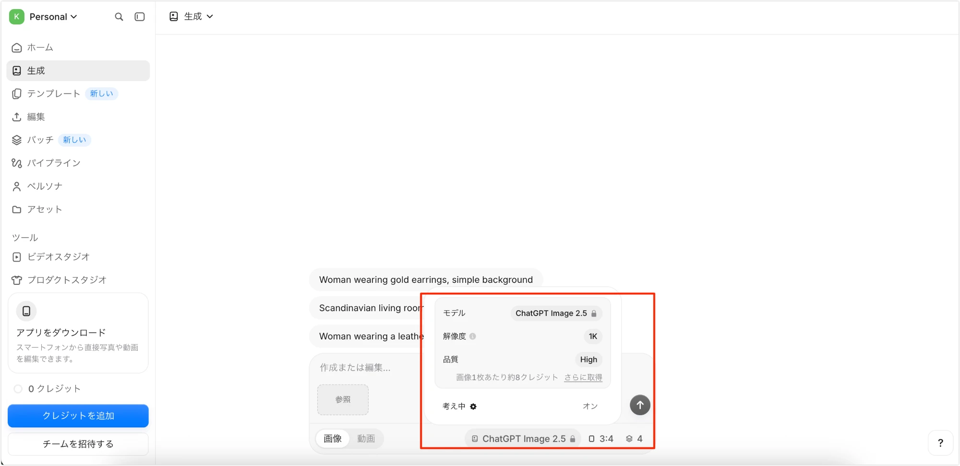Switch to 画像 mode

(x=333, y=439)
